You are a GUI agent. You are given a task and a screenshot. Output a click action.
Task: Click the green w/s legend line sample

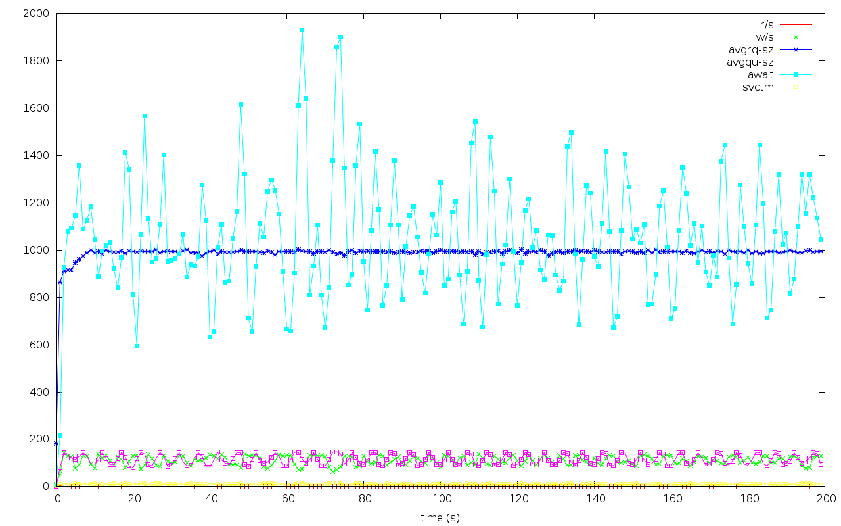[796, 37]
